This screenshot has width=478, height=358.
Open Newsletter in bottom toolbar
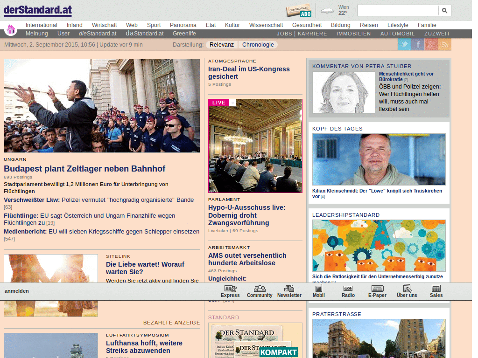pyautogui.click(x=289, y=291)
